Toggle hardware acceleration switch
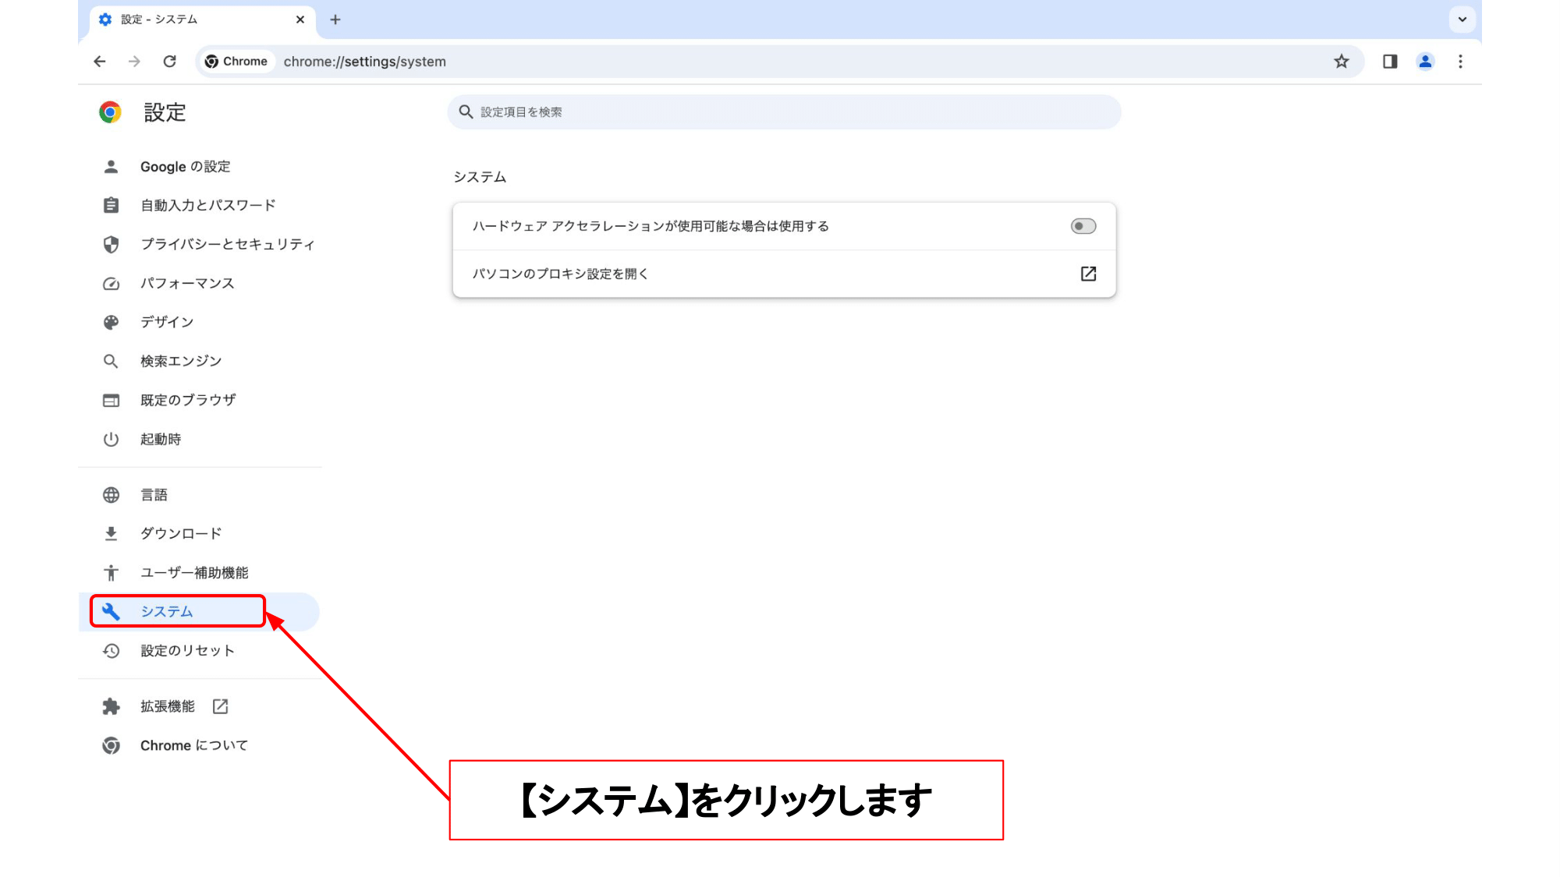The width and height of the screenshot is (1560, 877). point(1083,226)
